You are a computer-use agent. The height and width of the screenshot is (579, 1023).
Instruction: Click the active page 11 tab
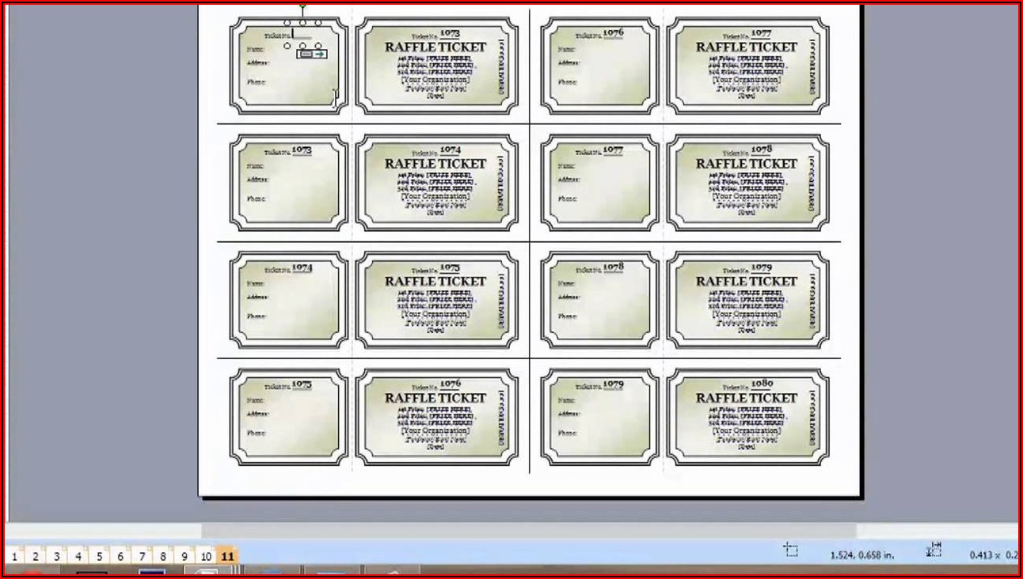coord(227,556)
